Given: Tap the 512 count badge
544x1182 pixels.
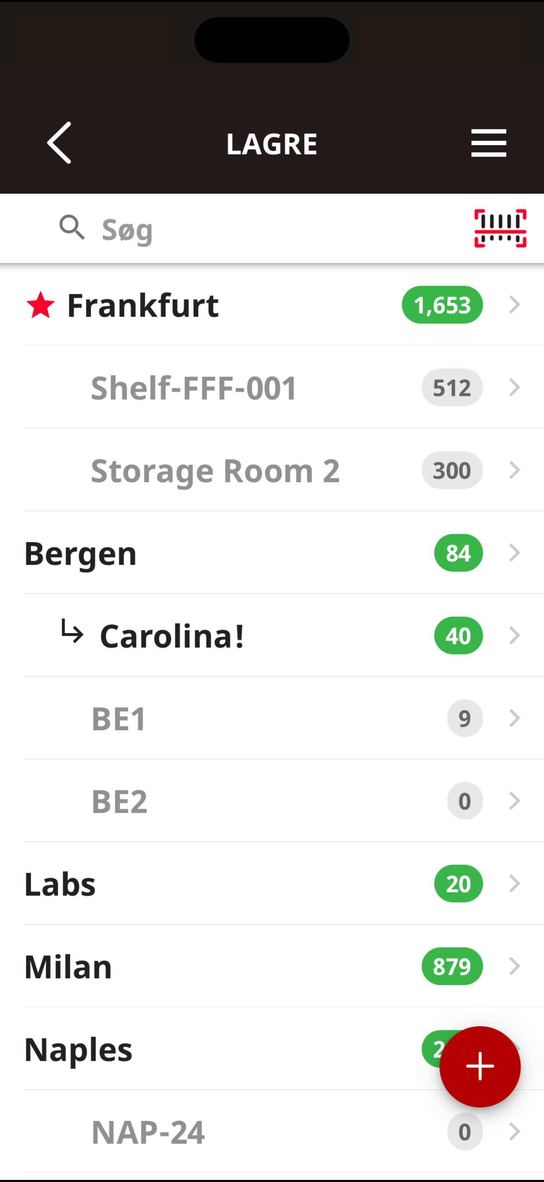Looking at the screenshot, I should point(452,388).
